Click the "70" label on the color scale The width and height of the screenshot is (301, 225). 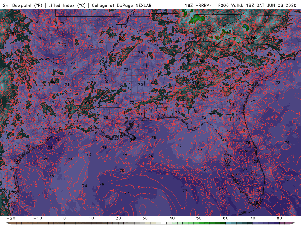click(x=252, y=218)
